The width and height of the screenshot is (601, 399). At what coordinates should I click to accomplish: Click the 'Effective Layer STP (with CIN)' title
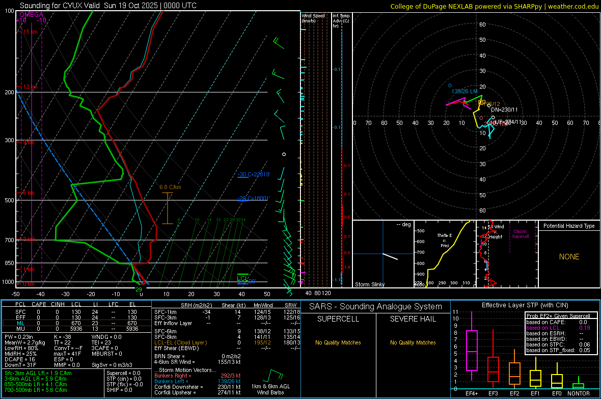[525, 305]
